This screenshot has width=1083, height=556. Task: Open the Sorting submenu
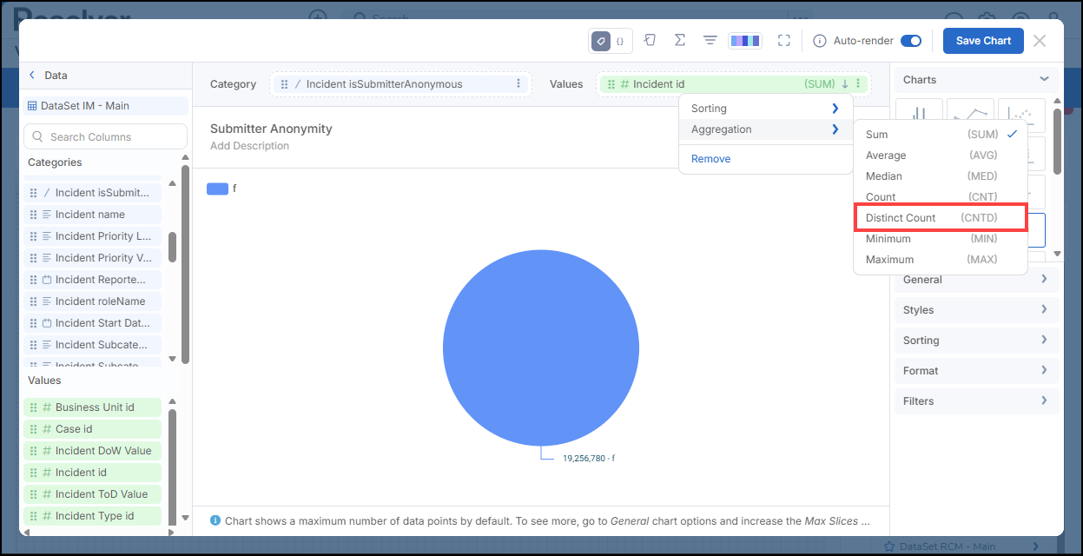tap(765, 109)
